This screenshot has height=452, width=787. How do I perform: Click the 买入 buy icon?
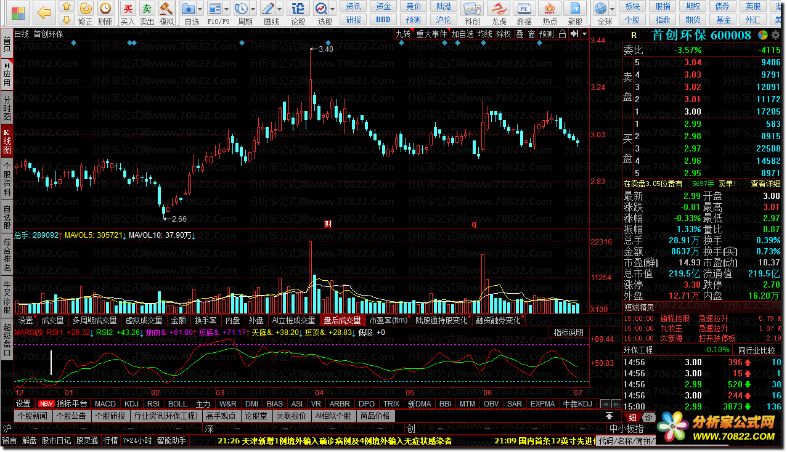coord(128,13)
